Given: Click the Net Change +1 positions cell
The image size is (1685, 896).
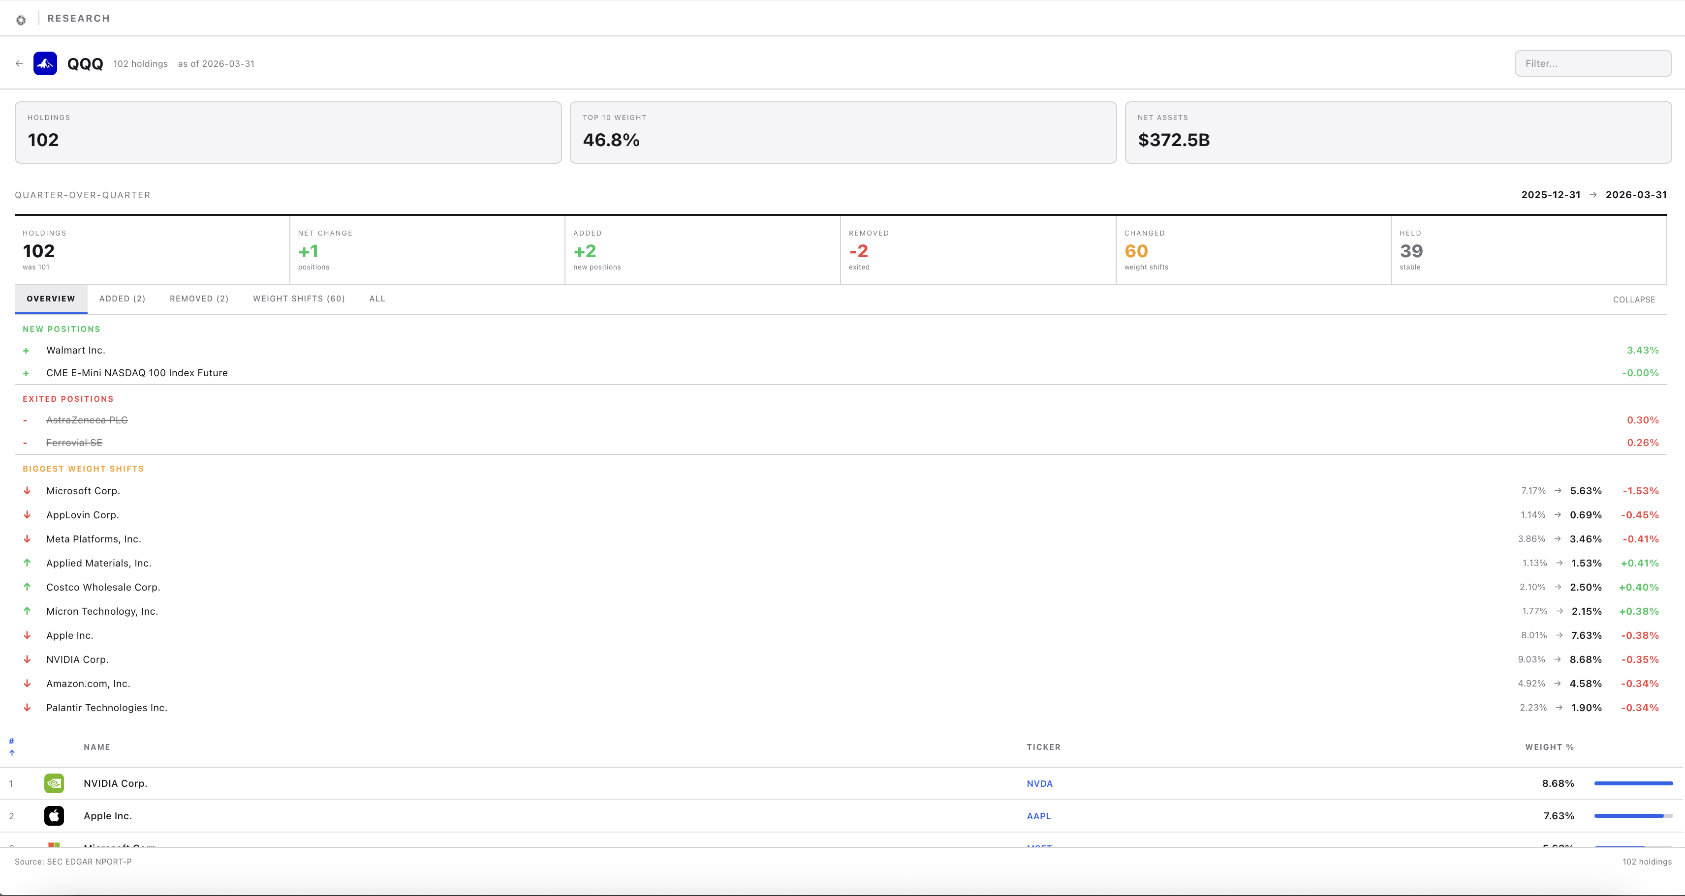Looking at the screenshot, I should tap(427, 250).
